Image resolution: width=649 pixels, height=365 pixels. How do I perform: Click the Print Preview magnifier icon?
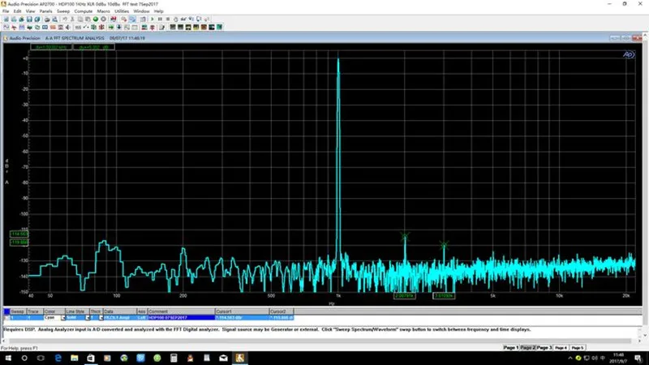click(x=54, y=19)
